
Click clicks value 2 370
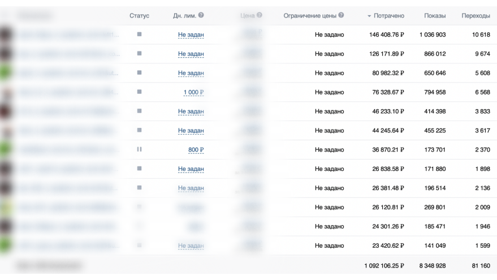pos(482,150)
